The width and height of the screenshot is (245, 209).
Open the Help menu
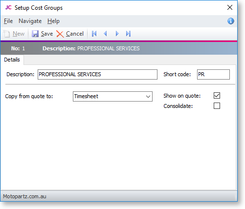[x=53, y=21]
